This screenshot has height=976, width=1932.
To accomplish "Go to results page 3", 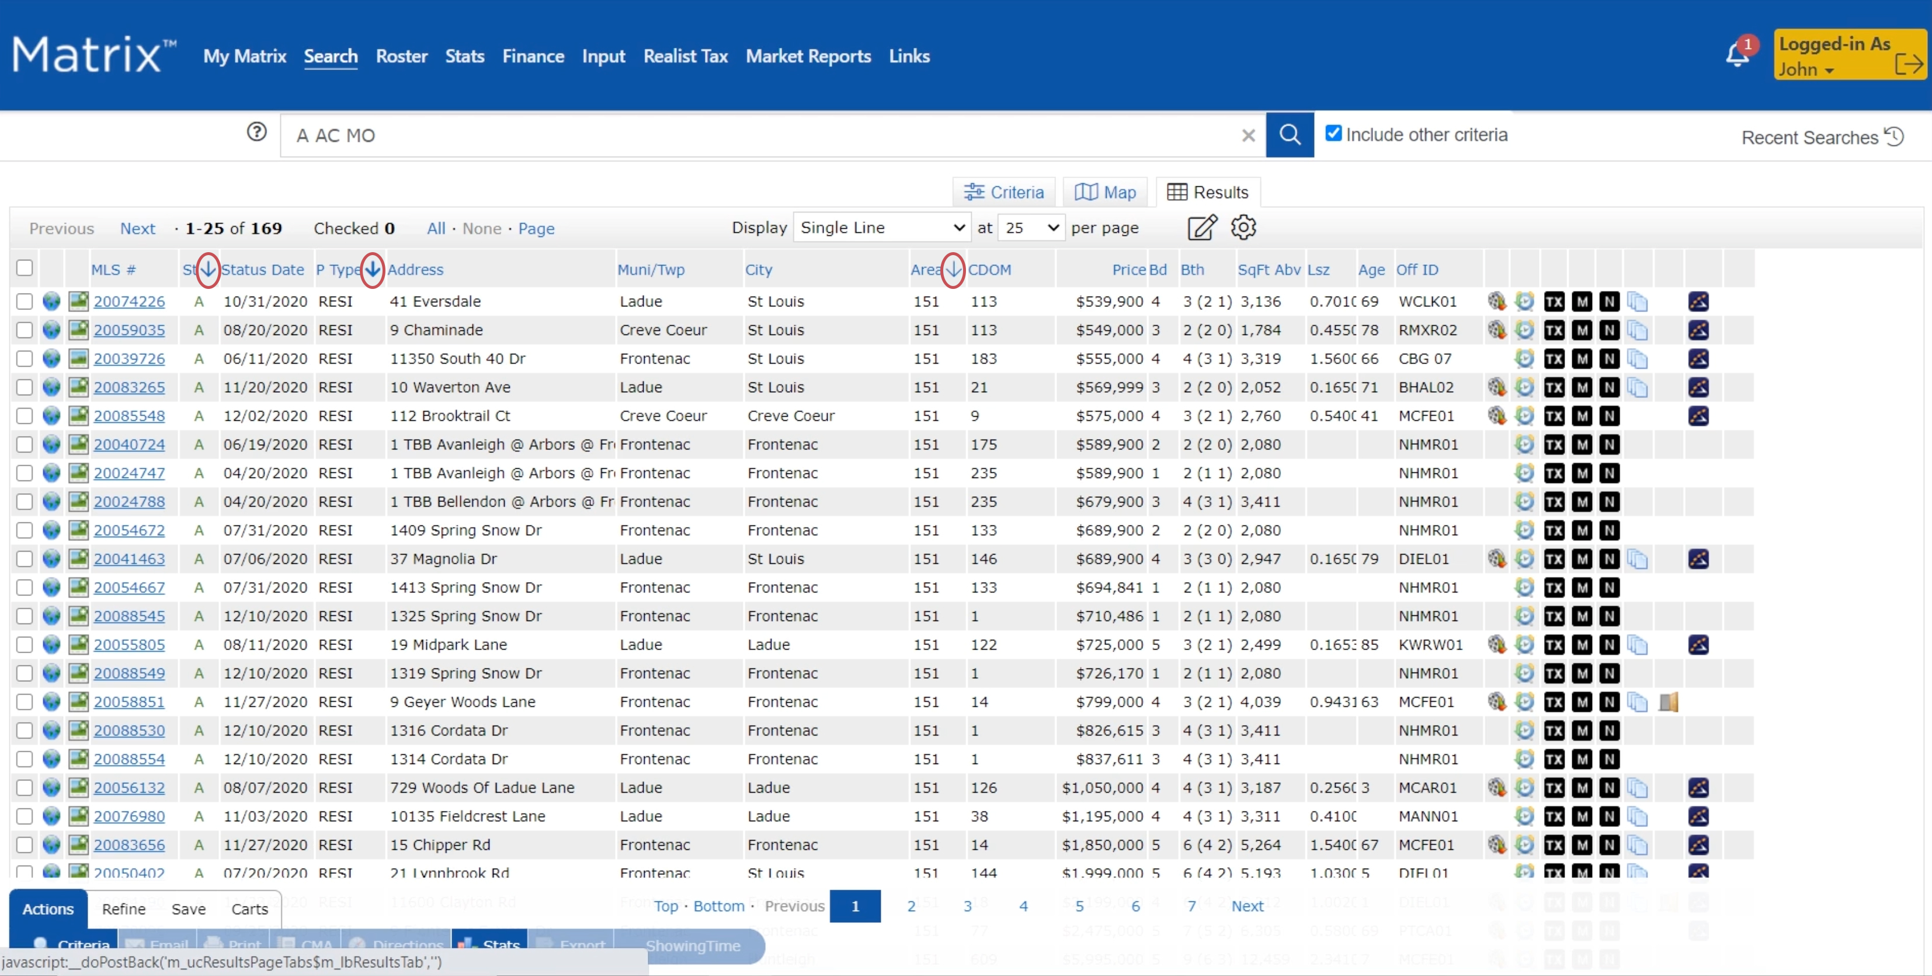I will pyautogui.click(x=967, y=905).
